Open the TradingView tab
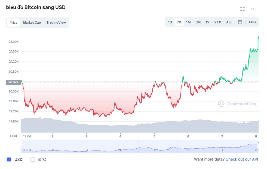Image resolution: width=267 pixels, height=169 pixels. coord(56,23)
